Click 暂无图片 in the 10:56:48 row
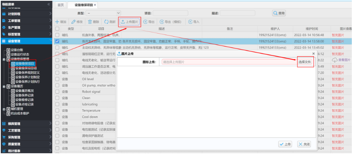Screen dimensions: 353x154 coord(338,35)
